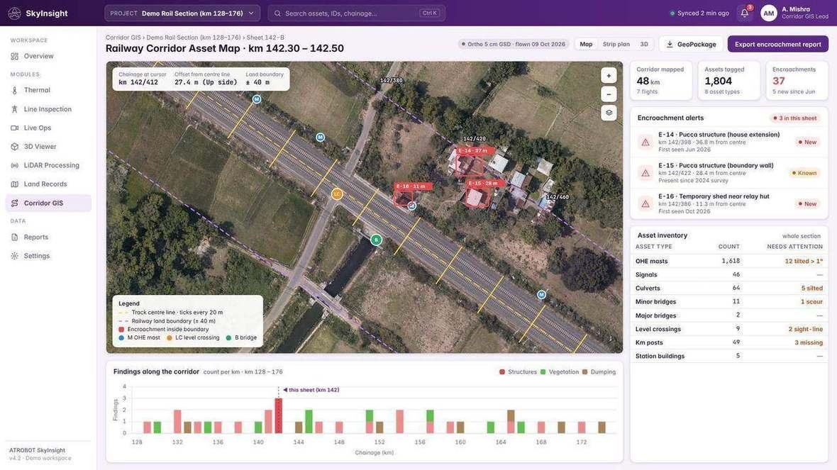Switch to the Map view tab

(x=586, y=44)
